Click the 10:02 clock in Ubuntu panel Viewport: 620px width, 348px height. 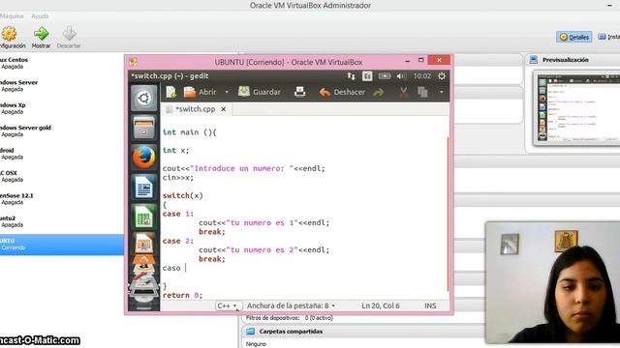[x=422, y=75]
